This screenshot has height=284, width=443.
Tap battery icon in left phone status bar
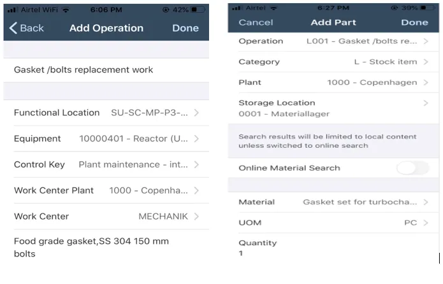[x=197, y=10]
